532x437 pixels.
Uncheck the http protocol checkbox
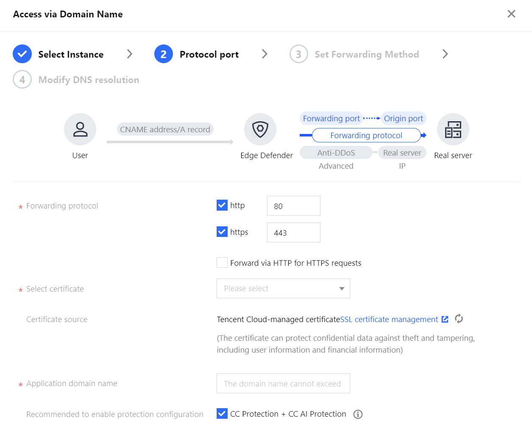(222, 206)
